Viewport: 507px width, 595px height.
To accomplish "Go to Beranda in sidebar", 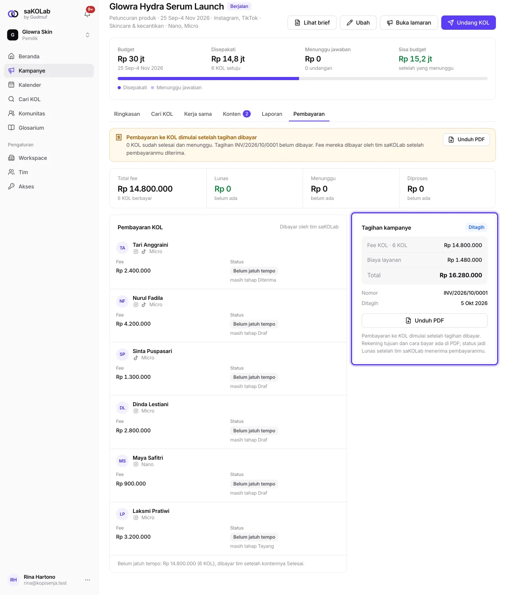I will coord(49,56).
